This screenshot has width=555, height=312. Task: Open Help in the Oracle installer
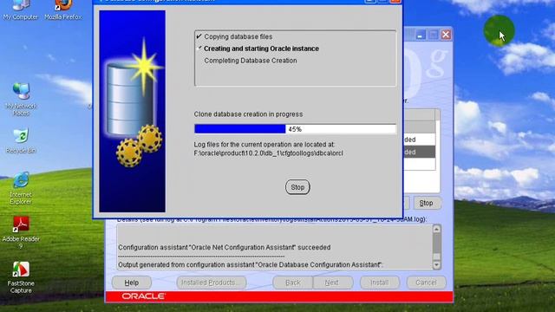click(132, 283)
